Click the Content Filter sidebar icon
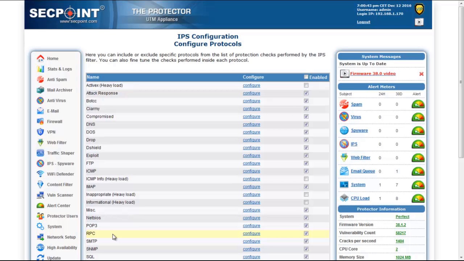Viewport: 464px width, 261px height. click(40, 185)
